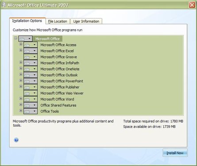Open install-state drive icon for Microsoft Office Word
The image size is (197, 166).
coord(27,99)
